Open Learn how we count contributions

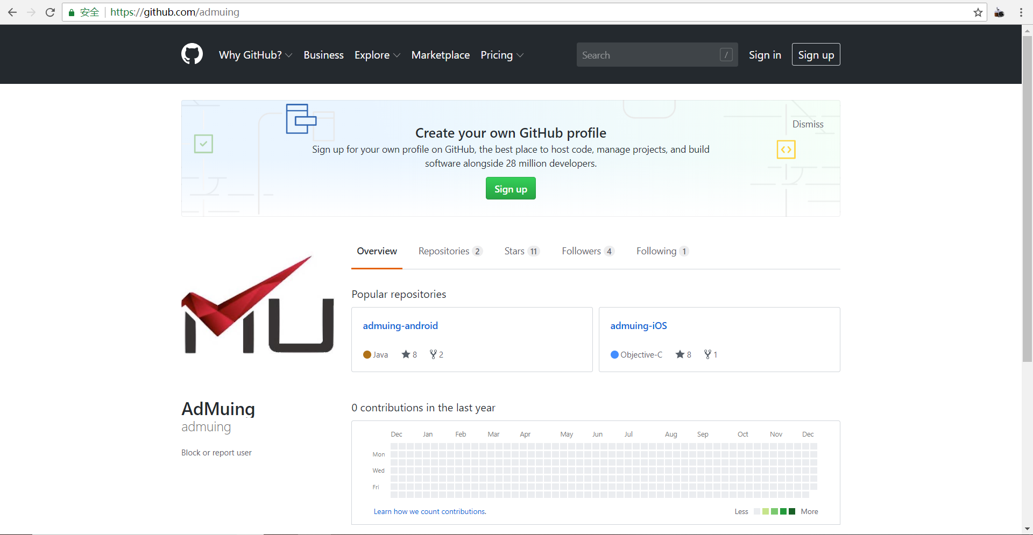[430, 511]
